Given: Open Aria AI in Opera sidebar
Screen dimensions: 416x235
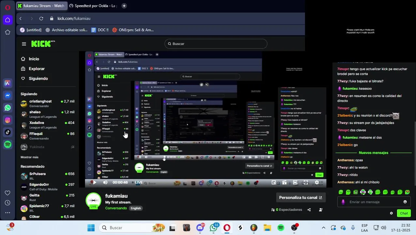Looking at the screenshot, I should (8, 83).
